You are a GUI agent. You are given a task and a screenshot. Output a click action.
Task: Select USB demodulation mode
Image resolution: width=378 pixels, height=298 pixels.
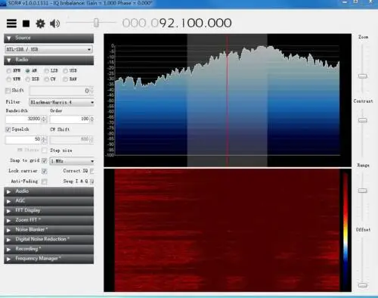65,71
